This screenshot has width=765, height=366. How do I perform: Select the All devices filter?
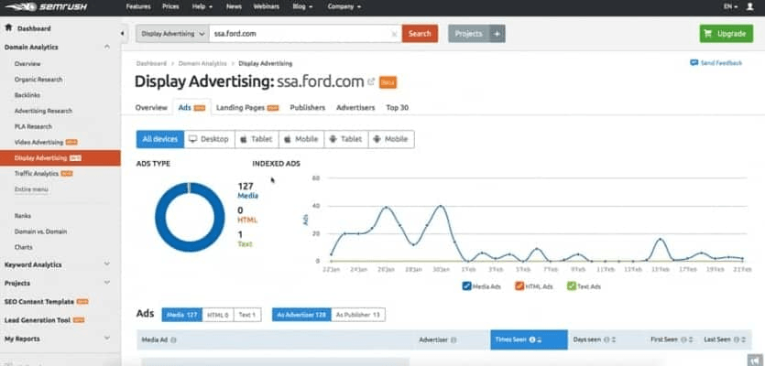(x=160, y=139)
